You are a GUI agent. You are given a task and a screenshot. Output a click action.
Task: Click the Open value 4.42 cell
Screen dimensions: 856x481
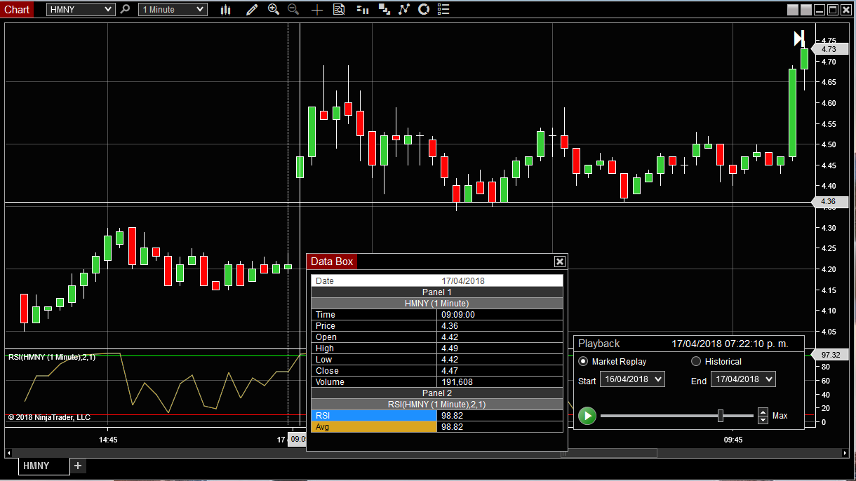(500, 337)
